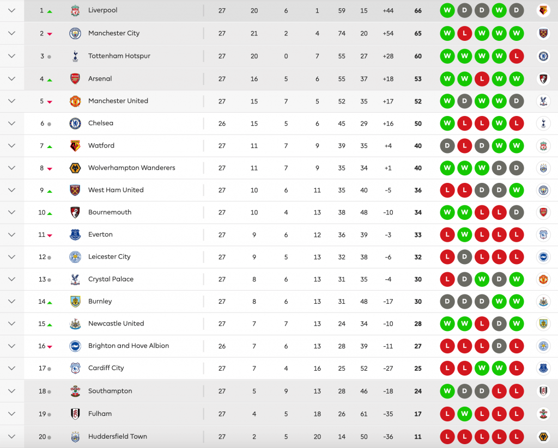Click the Arsenal crest next to team name

pos(75,79)
